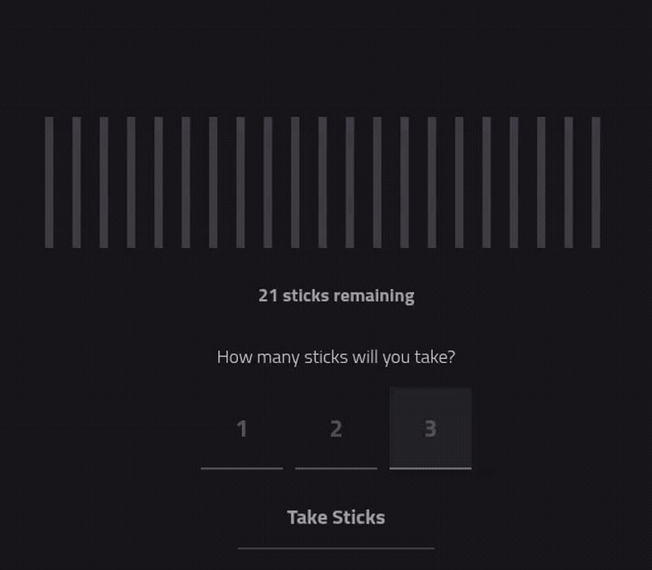Click the 'How many sticks will you take?' prompt
This screenshot has height=570, width=652.
336,357
